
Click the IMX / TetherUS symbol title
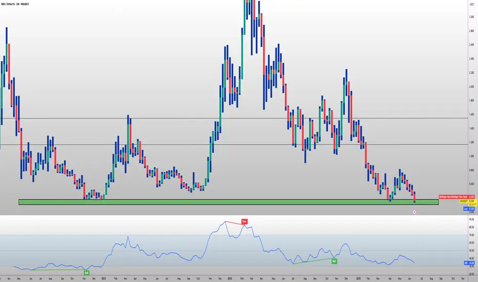click(15, 4)
